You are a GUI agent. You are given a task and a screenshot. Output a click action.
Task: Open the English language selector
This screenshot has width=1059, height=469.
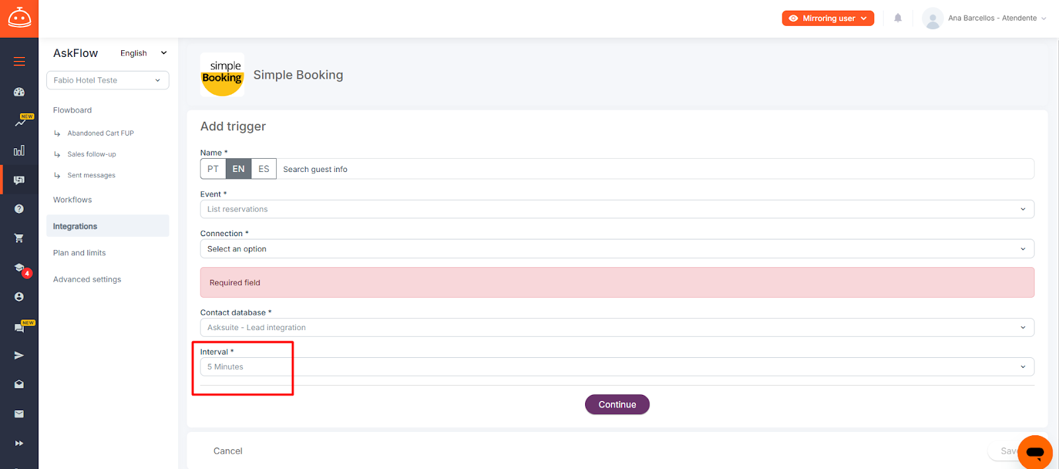(144, 54)
